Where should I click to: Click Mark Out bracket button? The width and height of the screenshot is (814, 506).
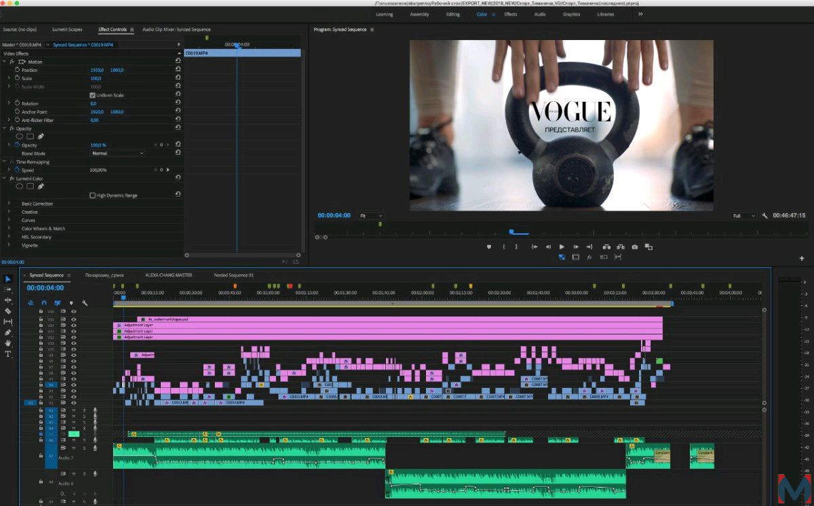516,247
